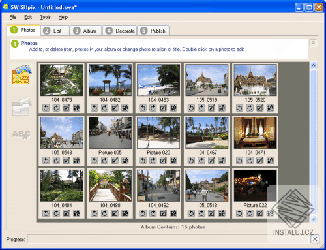
Task: Click the scroll up arrow of photo grid
Action: pyautogui.click(x=314, y=65)
